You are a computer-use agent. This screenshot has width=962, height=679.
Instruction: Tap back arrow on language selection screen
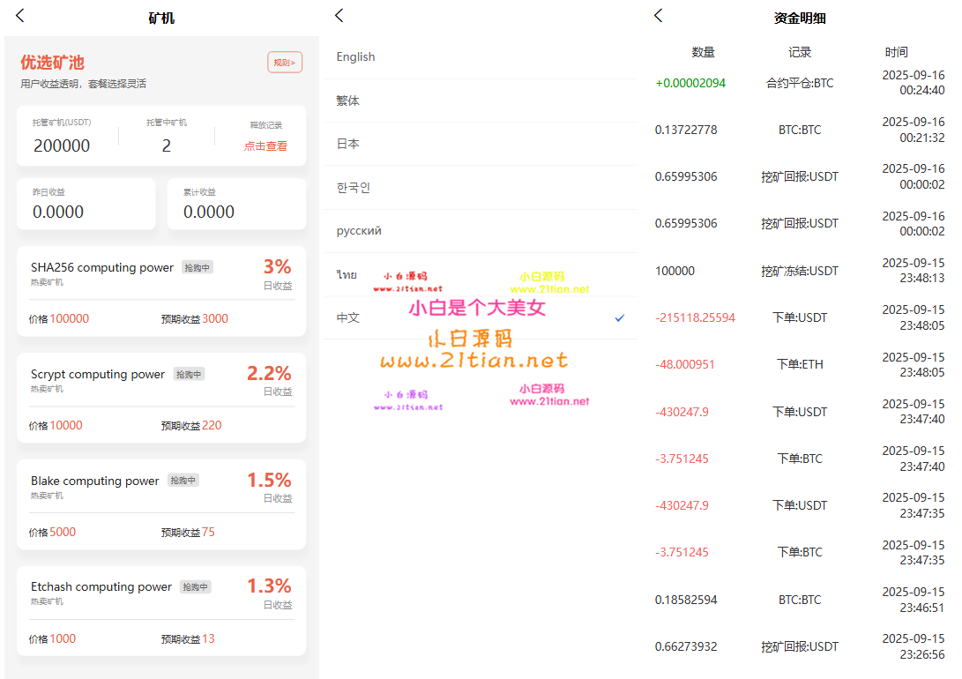coord(339,16)
